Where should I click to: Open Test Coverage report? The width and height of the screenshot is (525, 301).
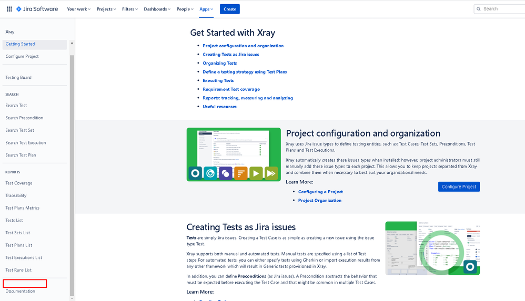19,183
